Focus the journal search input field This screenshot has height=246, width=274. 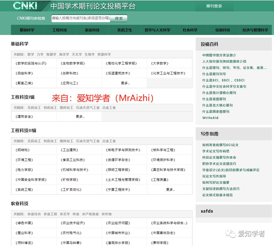[81, 18]
